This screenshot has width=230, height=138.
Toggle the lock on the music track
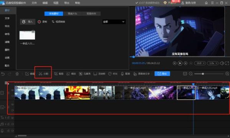(8, 124)
